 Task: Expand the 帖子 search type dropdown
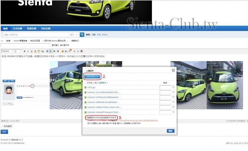click(x=74, y=34)
